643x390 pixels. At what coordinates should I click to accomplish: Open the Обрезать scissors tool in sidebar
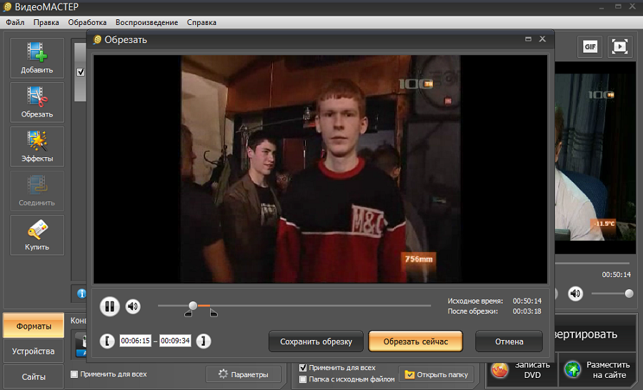37,103
